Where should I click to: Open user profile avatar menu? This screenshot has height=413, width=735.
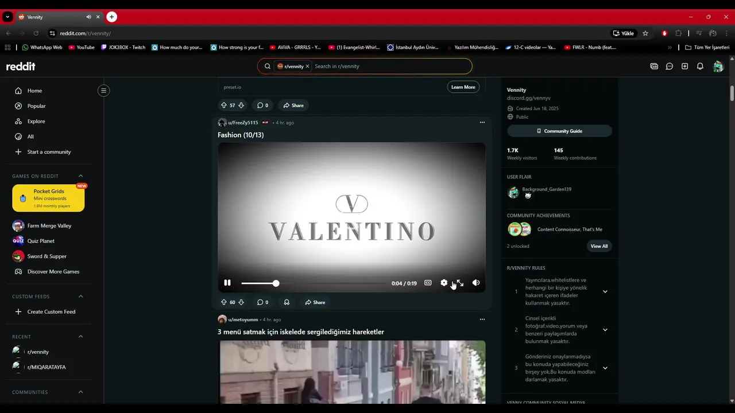[x=718, y=67]
